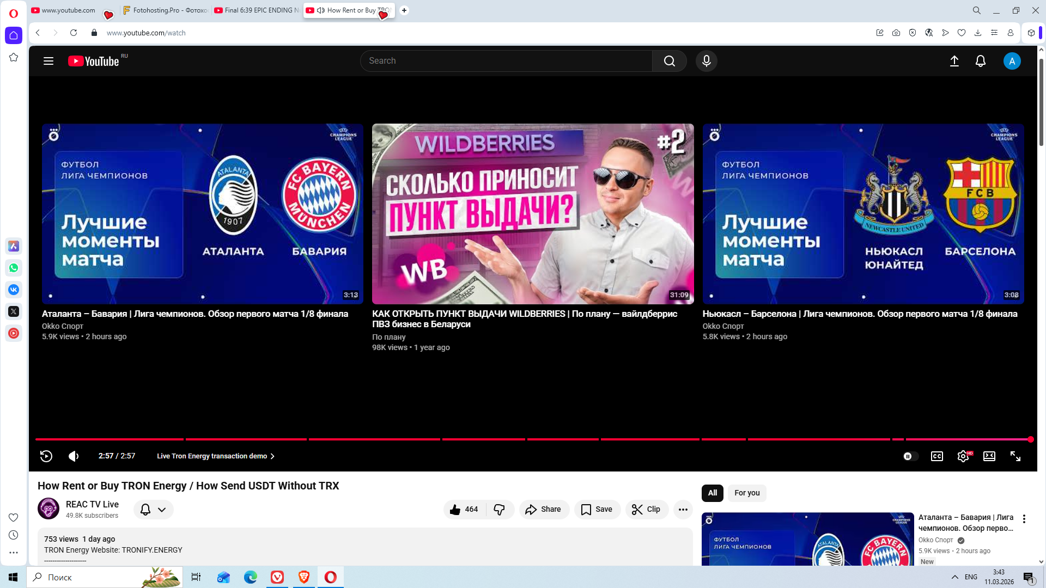Toggle theater mode button
This screenshot has height=588, width=1046.
[989, 456]
